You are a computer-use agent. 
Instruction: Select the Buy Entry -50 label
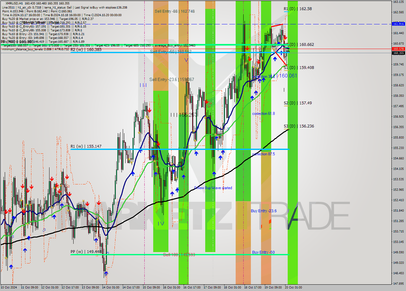[263, 252]
